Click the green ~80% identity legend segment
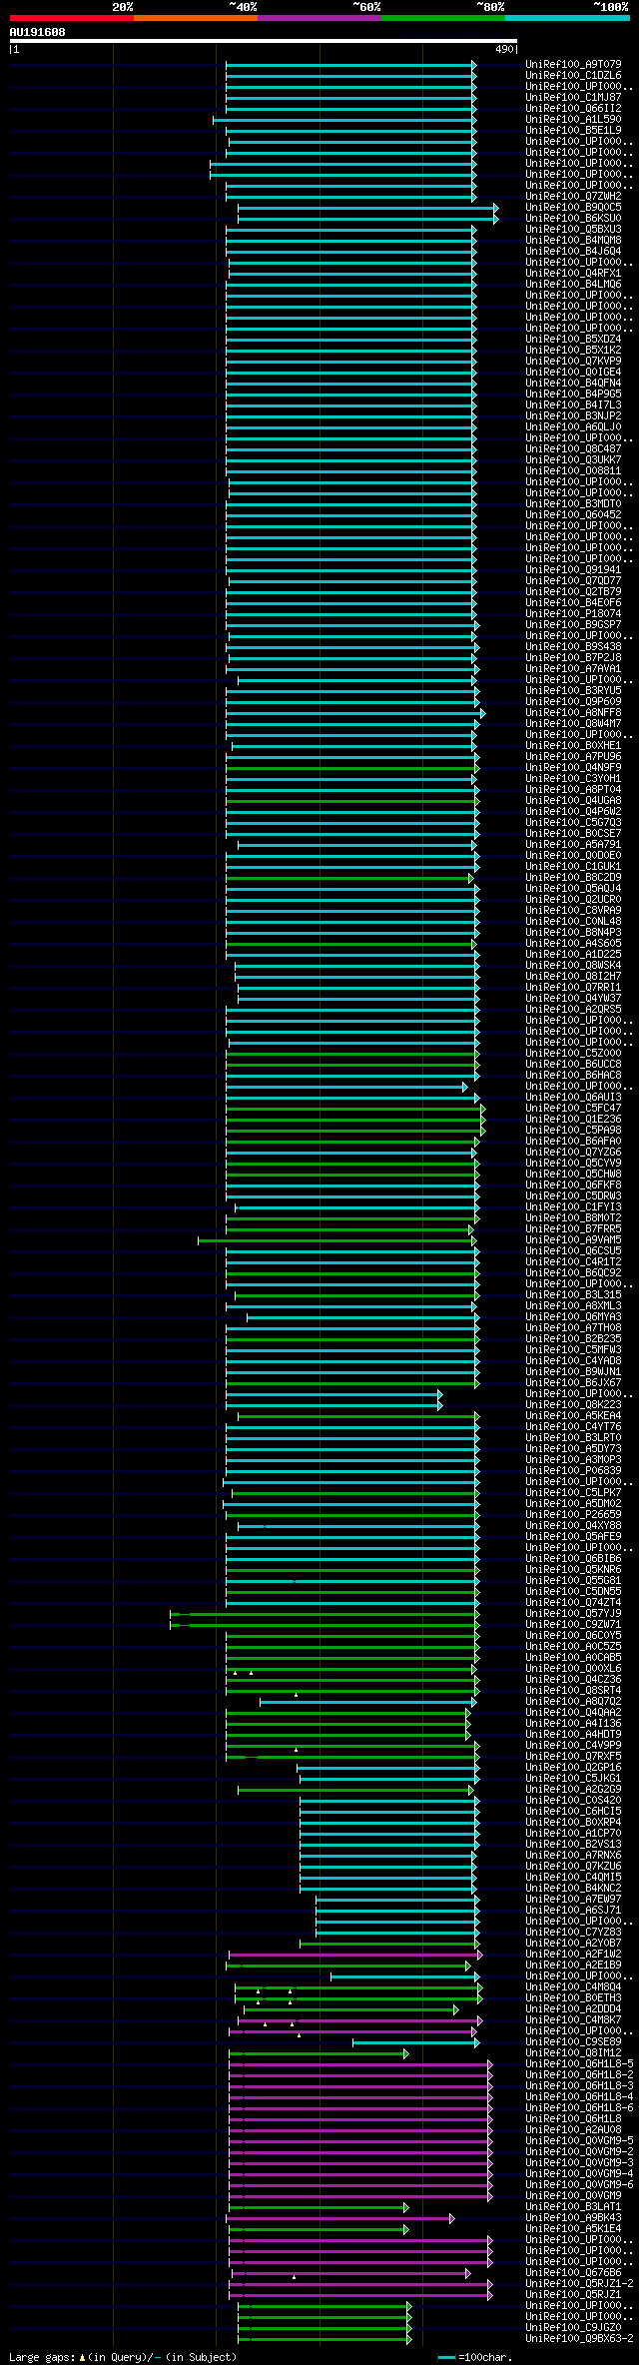Image resolution: width=639 pixels, height=2365 pixels. click(x=442, y=18)
